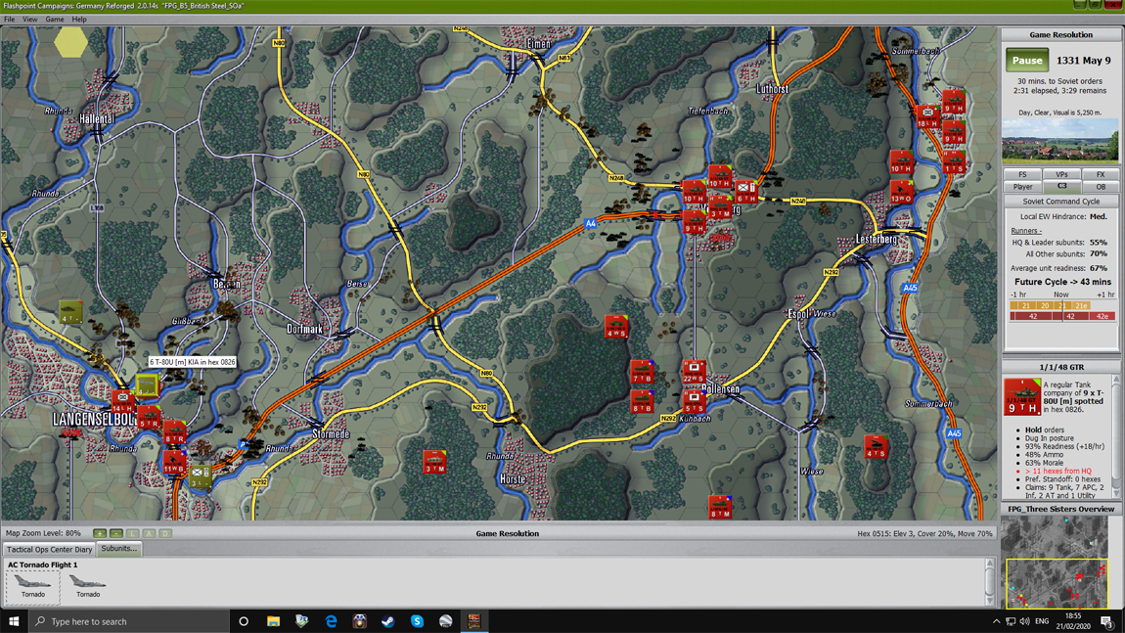This screenshot has width=1125, height=633.
Task: Click the unit info panel scrollbar up arrow
Action: click(1115, 380)
